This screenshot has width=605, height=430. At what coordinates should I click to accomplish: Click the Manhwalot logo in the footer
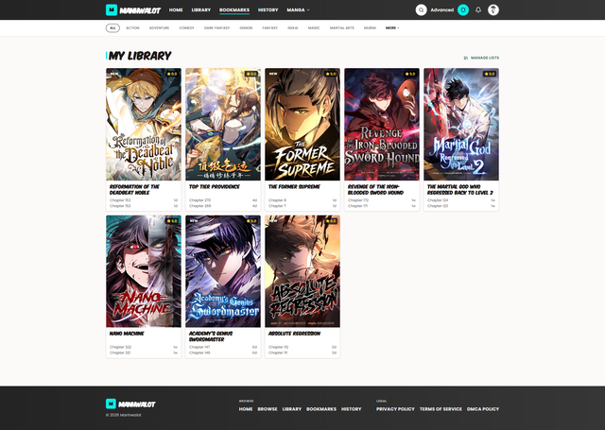coord(130,404)
